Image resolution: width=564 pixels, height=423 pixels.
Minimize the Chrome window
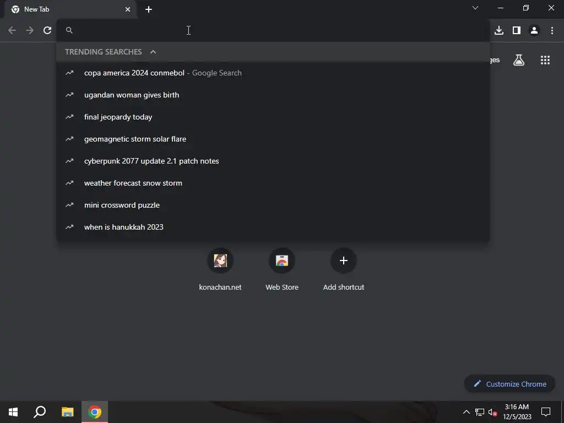pyautogui.click(x=500, y=8)
